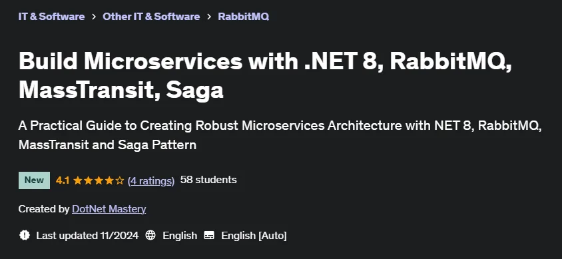562x259 pixels.
Task: Click the last updated alert badge icon
Action: [x=25, y=235]
